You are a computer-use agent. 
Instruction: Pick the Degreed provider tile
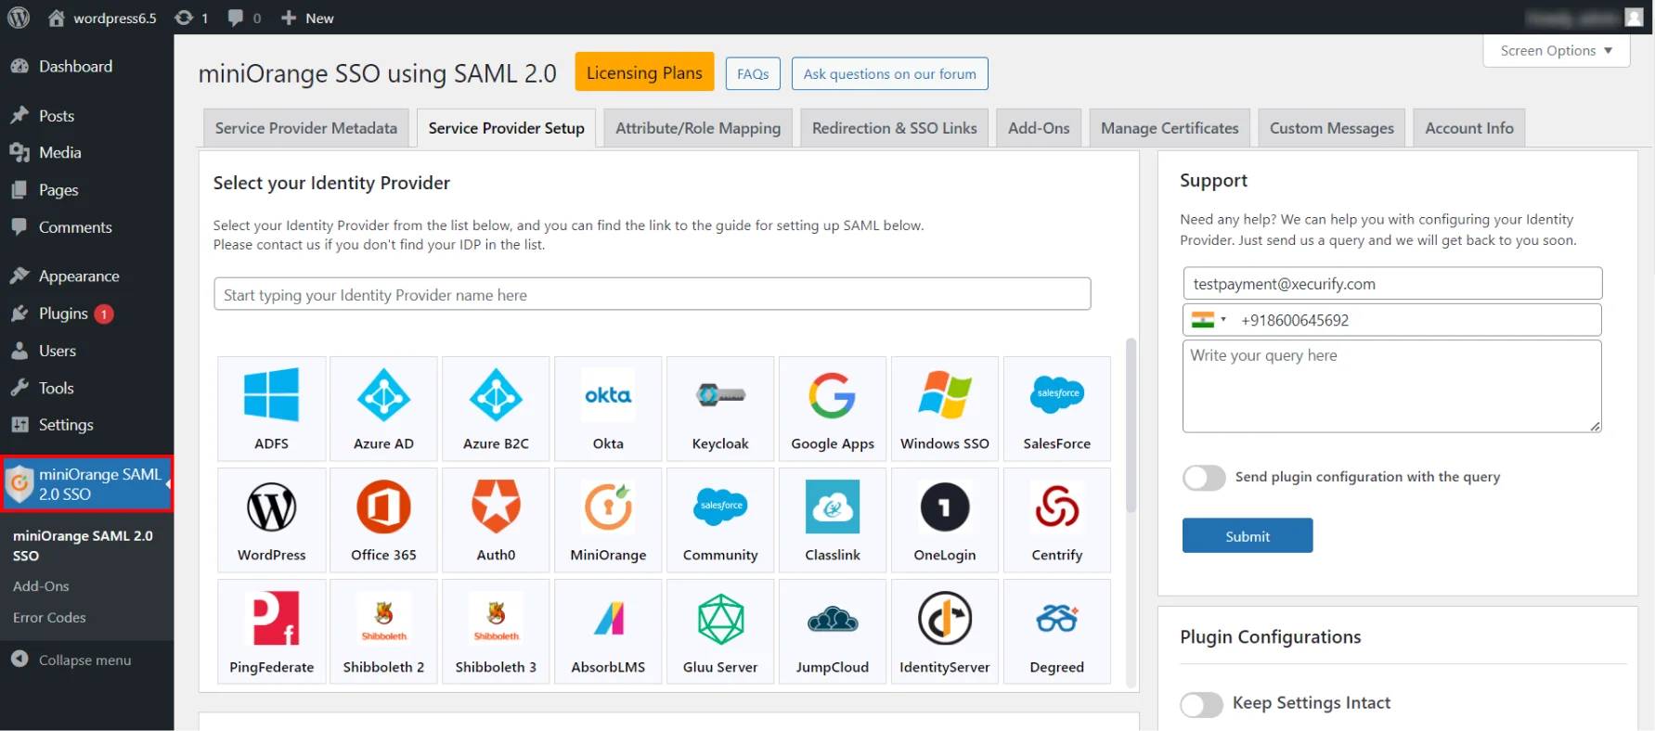(x=1057, y=632)
